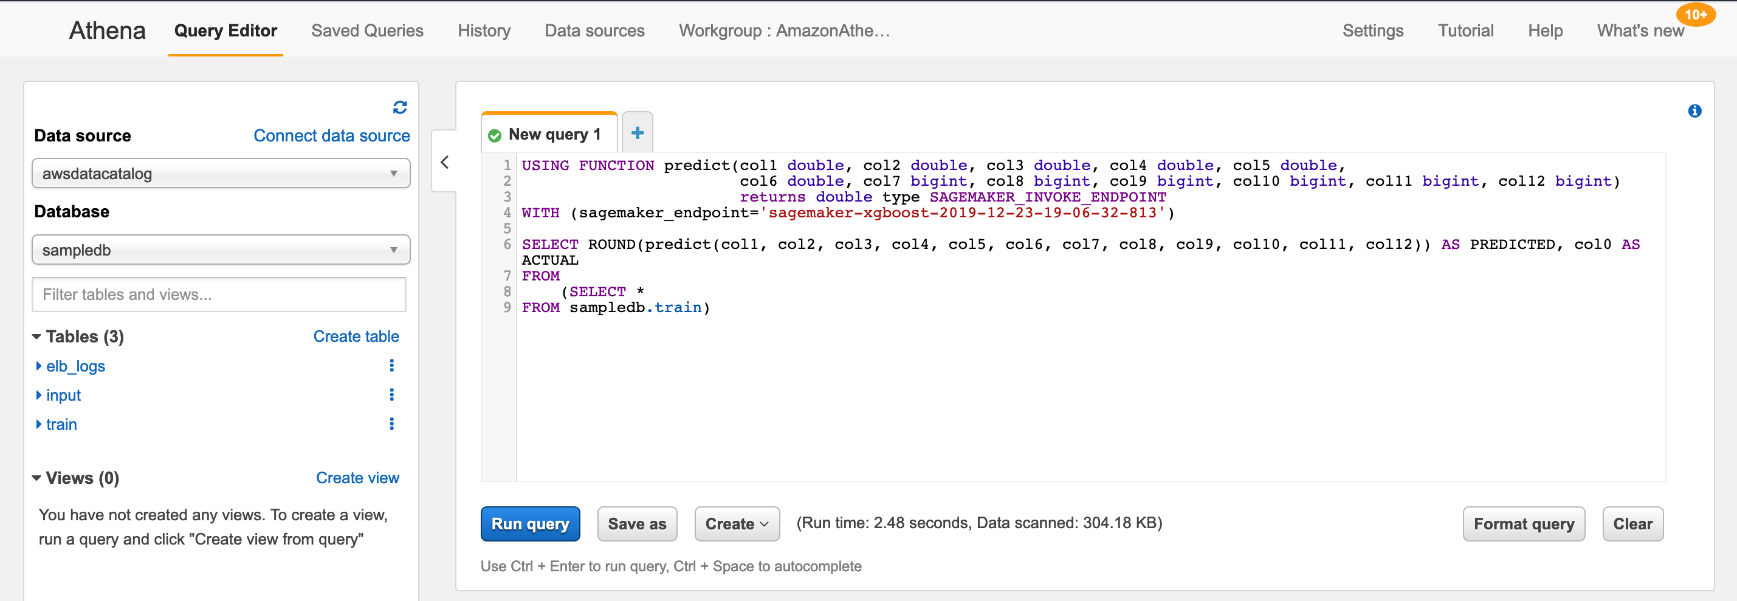The image size is (1737, 601).
Task: Collapse the left sidebar panel arrow
Action: click(x=444, y=161)
